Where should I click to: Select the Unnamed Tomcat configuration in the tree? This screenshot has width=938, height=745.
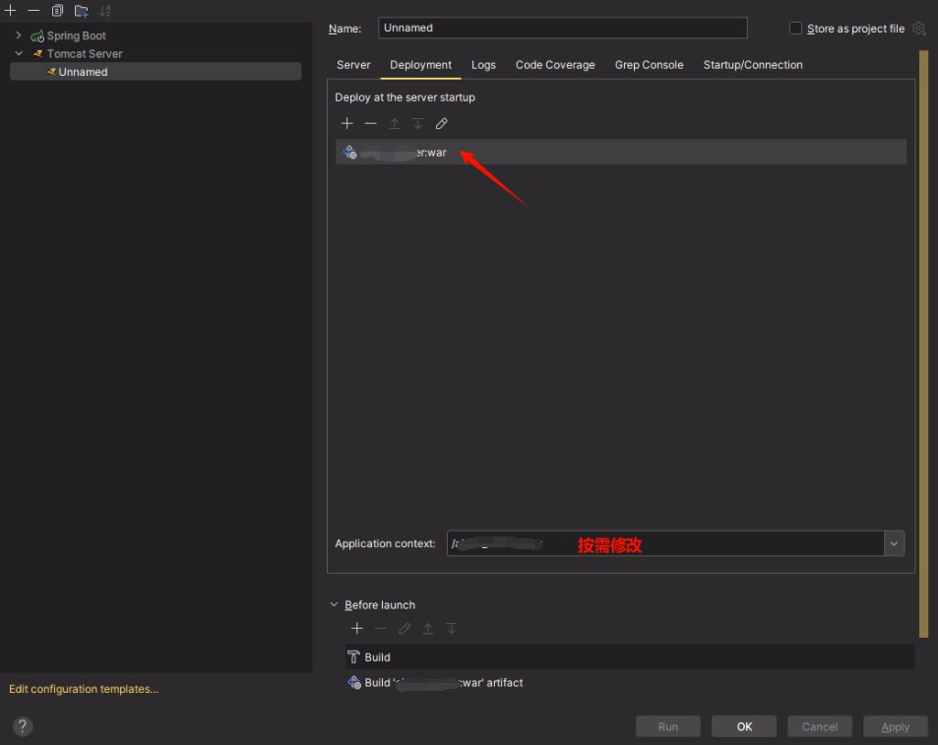click(83, 72)
